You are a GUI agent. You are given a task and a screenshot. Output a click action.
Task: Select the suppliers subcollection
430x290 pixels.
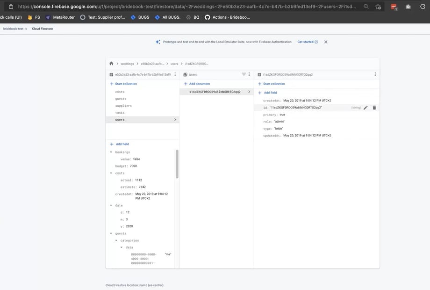[x=143, y=106]
